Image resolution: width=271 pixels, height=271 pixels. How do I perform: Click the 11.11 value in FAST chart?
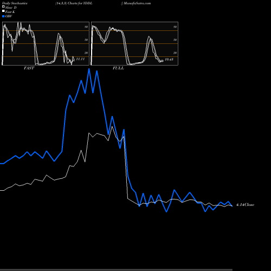pyautogui.click(x=80, y=59)
